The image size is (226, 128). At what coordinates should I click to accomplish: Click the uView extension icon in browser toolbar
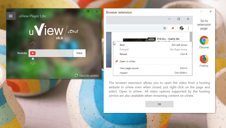(x=173, y=28)
